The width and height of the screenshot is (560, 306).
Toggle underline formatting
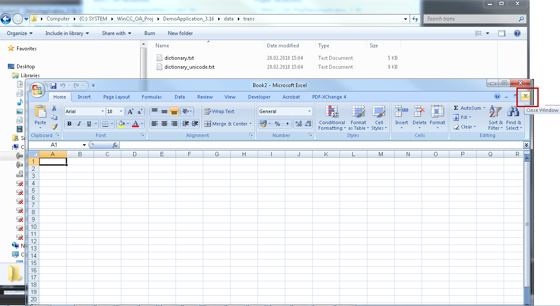pyautogui.click(x=89, y=124)
